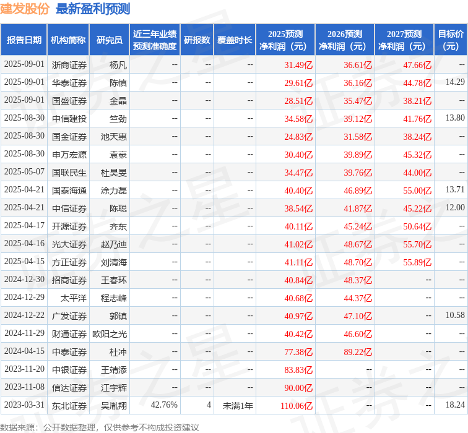Screen dimensions: 468x433
Task: Select the 2025预测净利润 column header
Action: click(x=285, y=40)
